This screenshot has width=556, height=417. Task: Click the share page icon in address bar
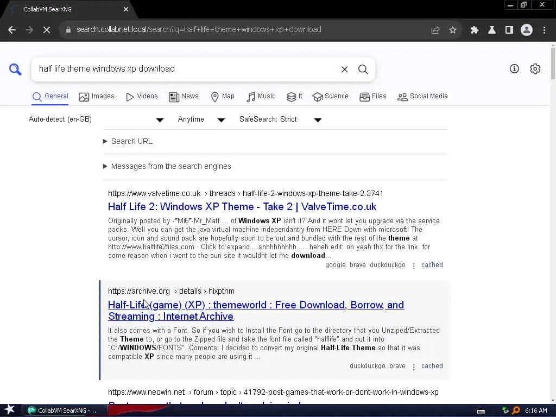[x=435, y=30]
